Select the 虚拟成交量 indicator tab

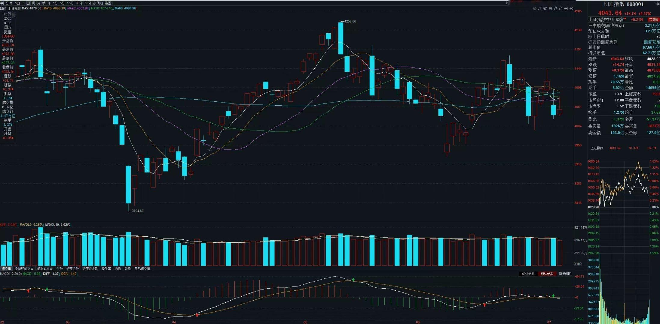click(45, 268)
